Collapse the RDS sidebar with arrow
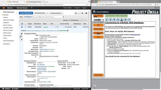Viewport: 161px width, 90px height. click(x=17, y=13)
